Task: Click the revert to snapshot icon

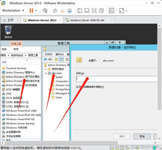Action: click(62, 10)
